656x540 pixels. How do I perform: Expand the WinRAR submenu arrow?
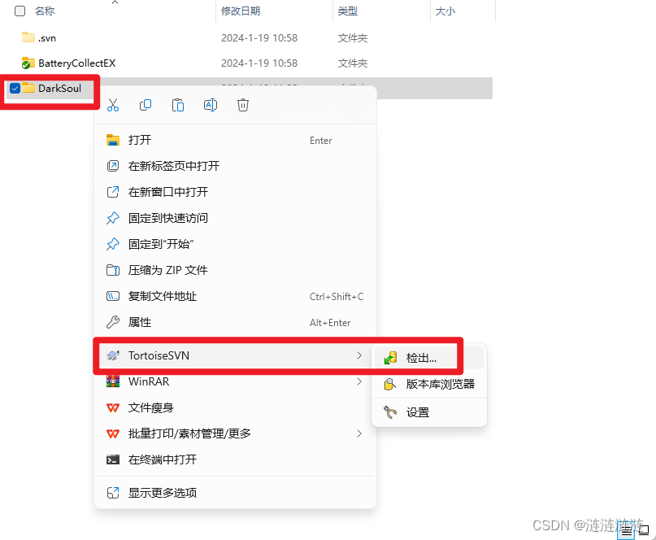[359, 381]
